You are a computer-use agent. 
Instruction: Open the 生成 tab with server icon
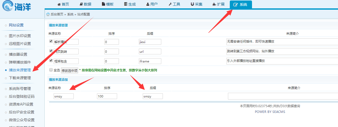point(130,4)
